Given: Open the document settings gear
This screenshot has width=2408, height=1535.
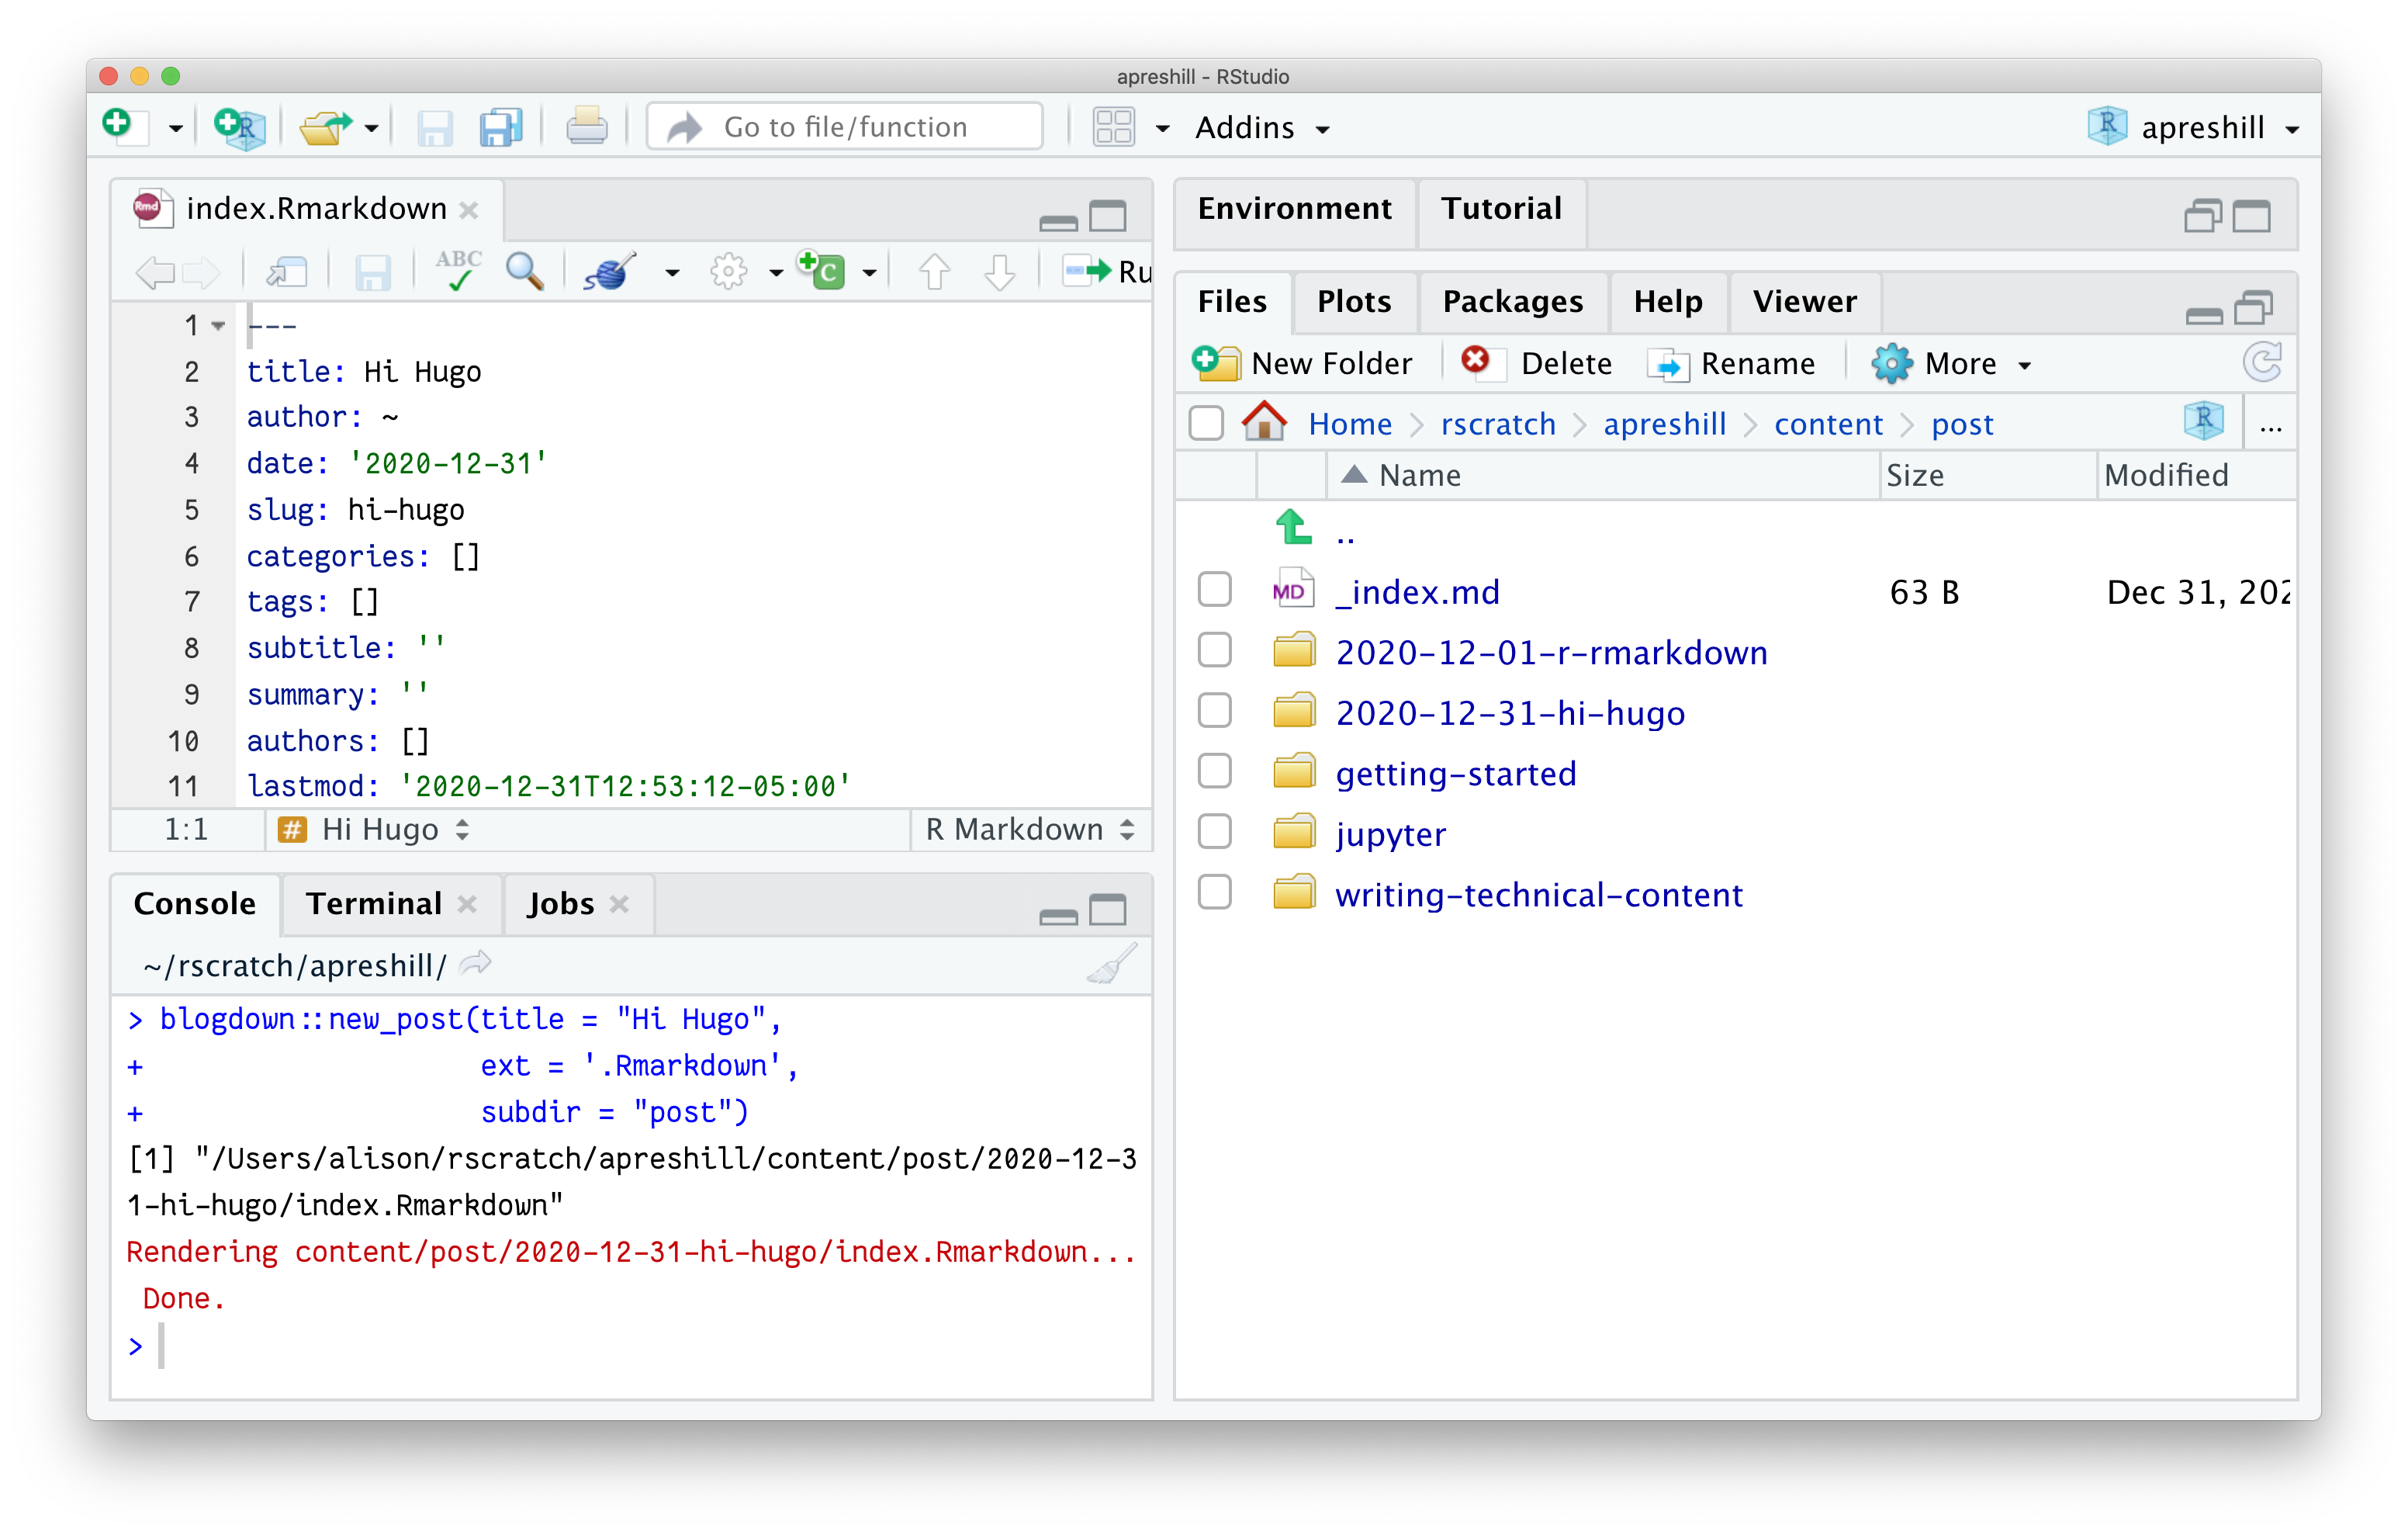Looking at the screenshot, I should 728,271.
